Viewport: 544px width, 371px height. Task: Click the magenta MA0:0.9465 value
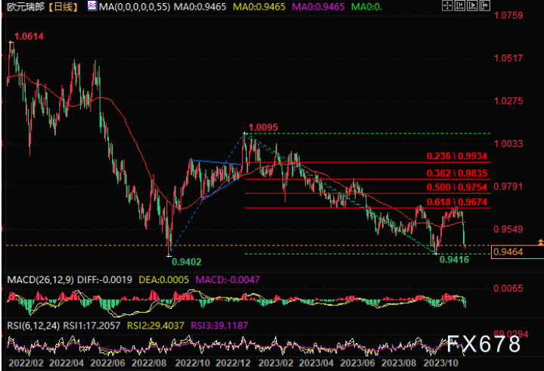[x=318, y=7]
